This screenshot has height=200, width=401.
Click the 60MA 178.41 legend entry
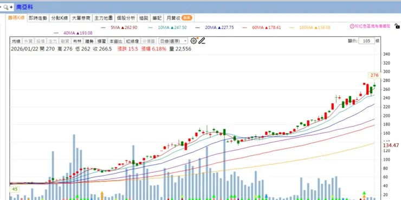(x=262, y=28)
